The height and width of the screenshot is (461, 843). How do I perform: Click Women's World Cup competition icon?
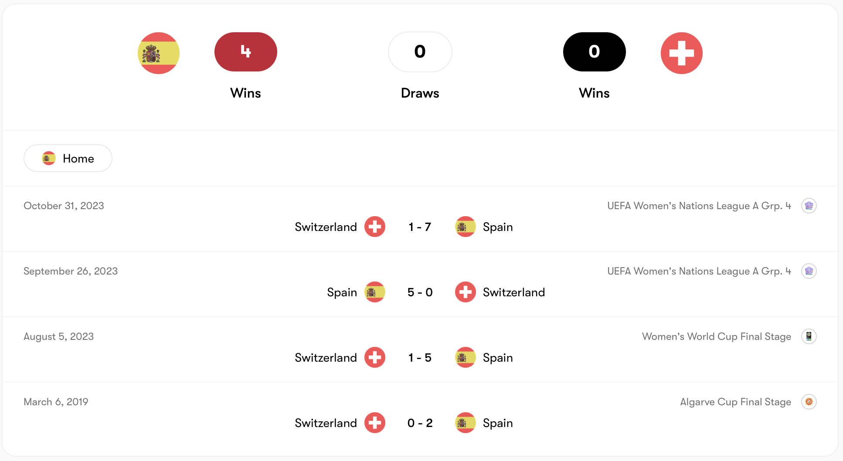(809, 336)
